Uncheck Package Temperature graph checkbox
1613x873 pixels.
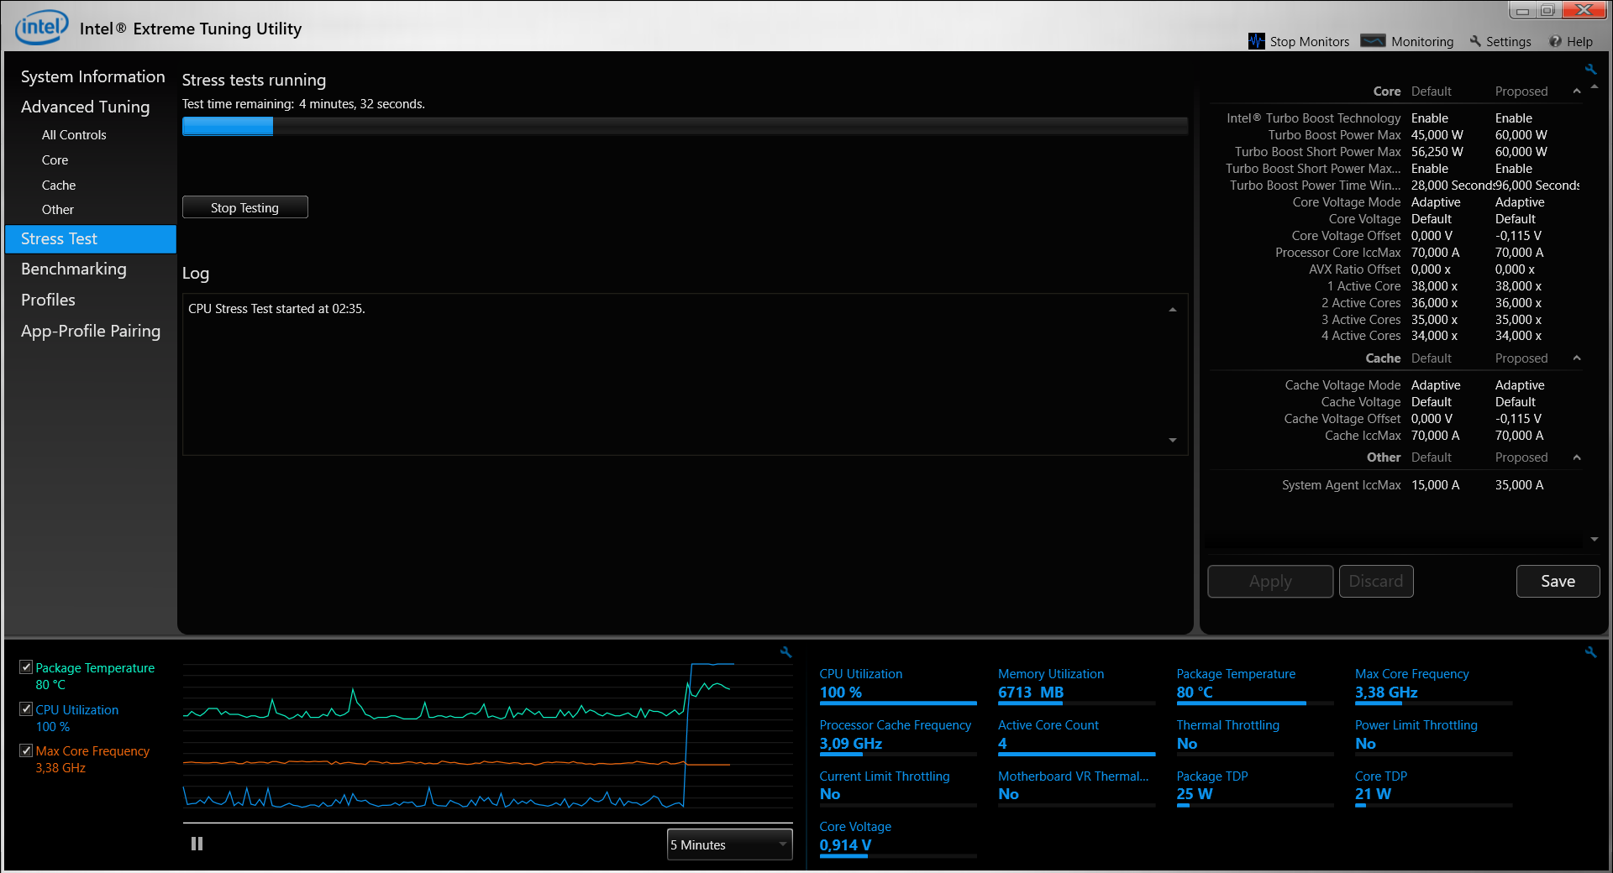(x=26, y=667)
